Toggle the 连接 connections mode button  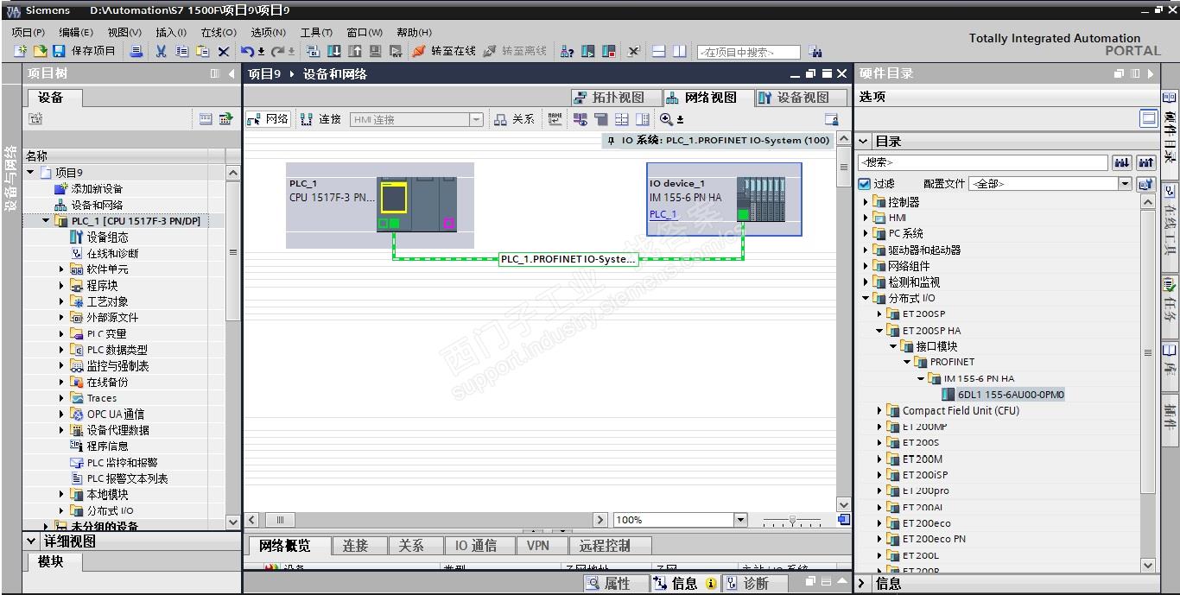tap(321, 119)
